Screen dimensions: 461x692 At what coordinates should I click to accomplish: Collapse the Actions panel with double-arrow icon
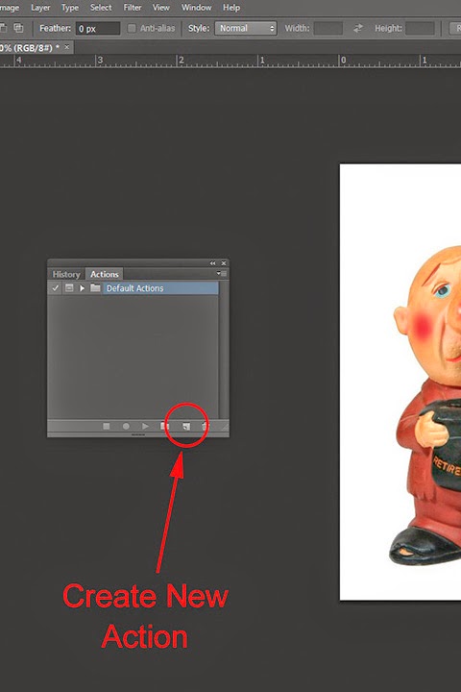(212, 263)
